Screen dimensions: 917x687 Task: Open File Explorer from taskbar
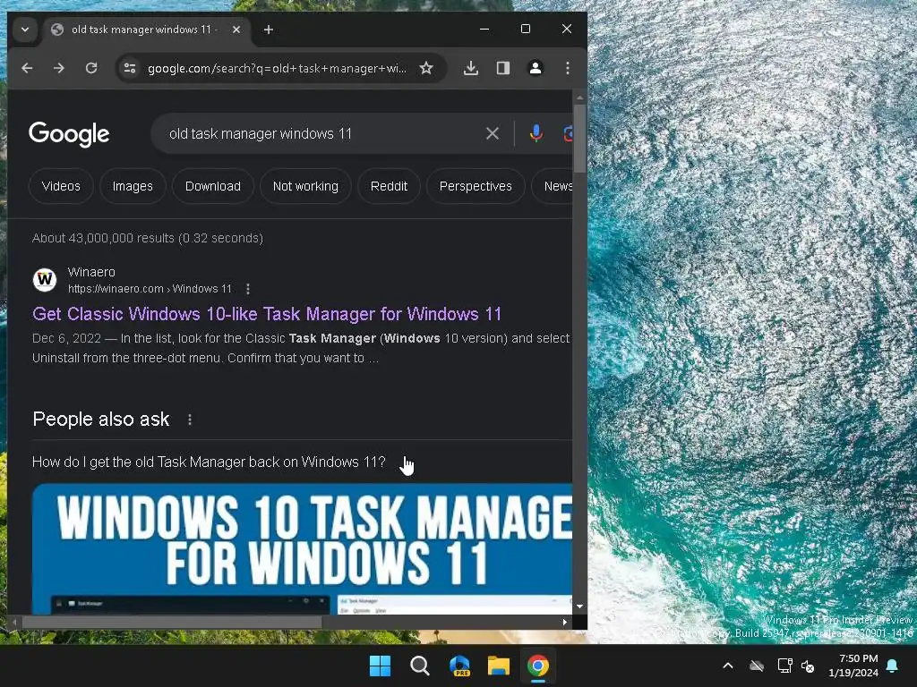(499, 666)
